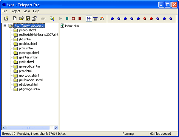
Task: Toggle the NEW files filter icon
Action: (102, 19)
